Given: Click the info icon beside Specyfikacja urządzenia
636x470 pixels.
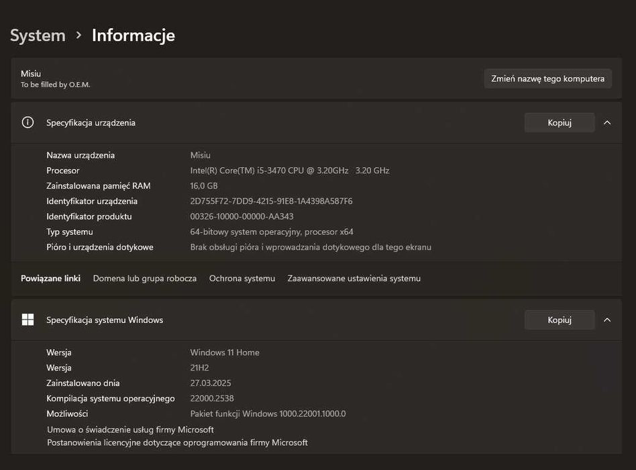Looking at the screenshot, I should tap(28, 122).
